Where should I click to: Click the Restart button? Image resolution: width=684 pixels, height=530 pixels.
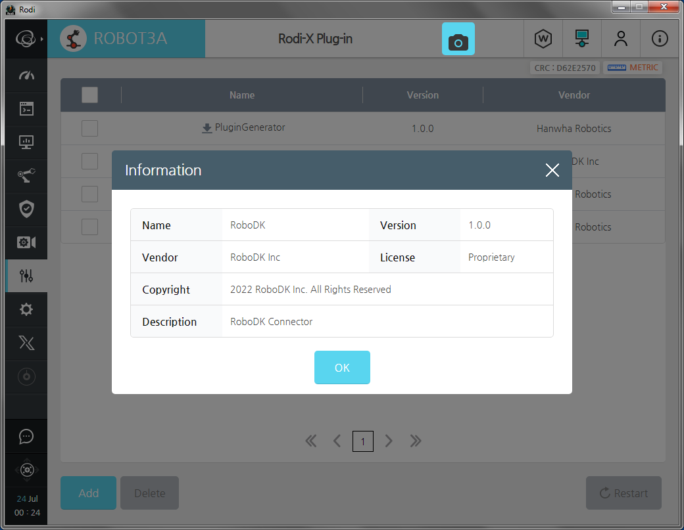(x=623, y=493)
